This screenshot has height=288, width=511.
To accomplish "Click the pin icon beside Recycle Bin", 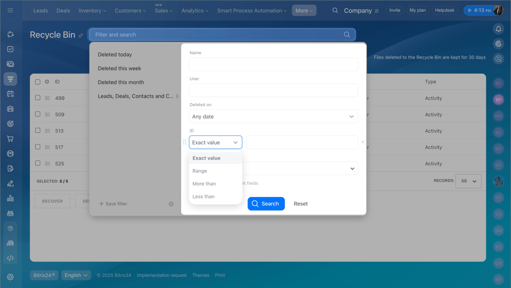I will pos(81,36).
